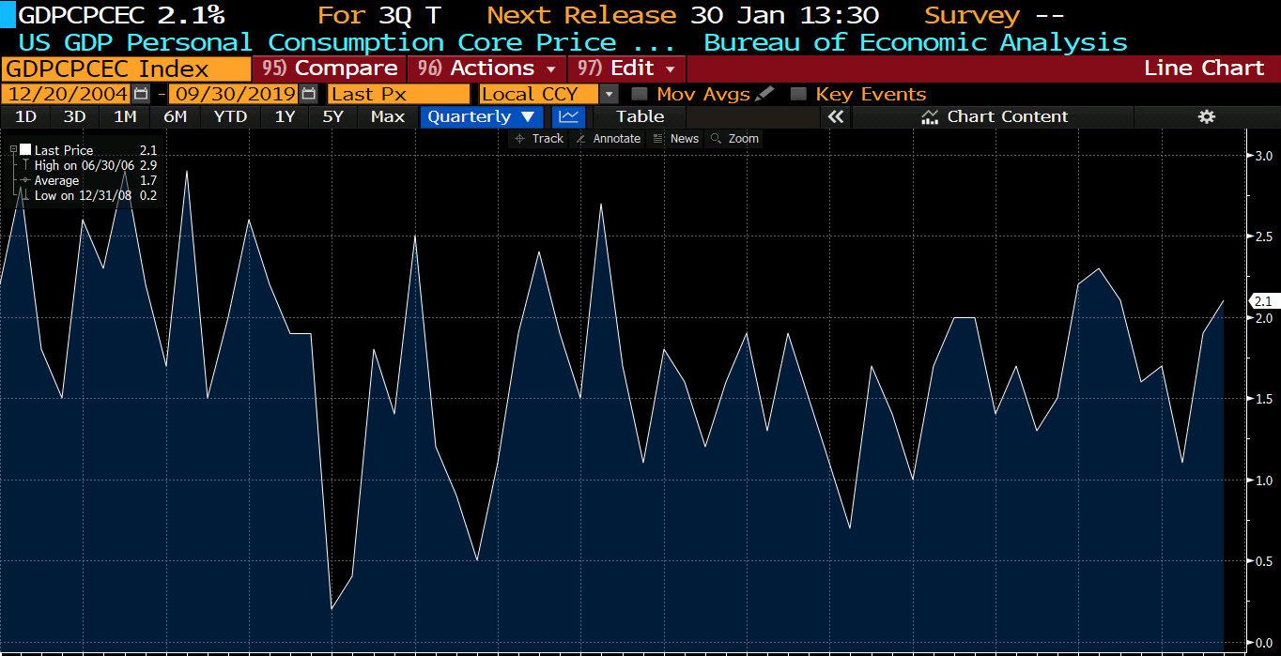This screenshot has height=656, width=1281.
Task: Enable Mov Avgs checkbox
Action: tap(639, 94)
